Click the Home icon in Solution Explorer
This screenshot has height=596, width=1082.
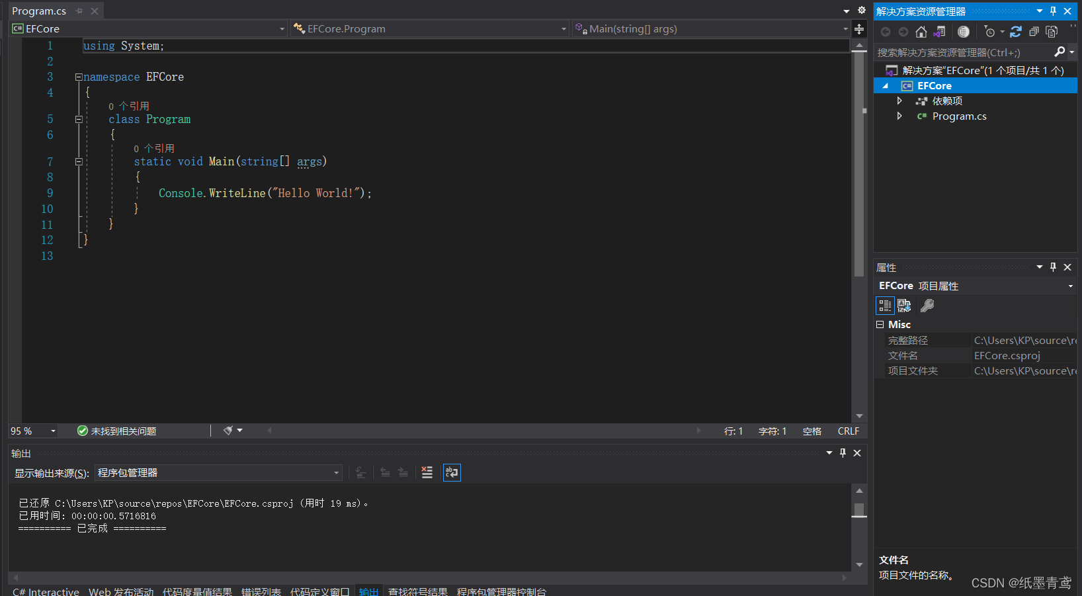click(x=921, y=32)
